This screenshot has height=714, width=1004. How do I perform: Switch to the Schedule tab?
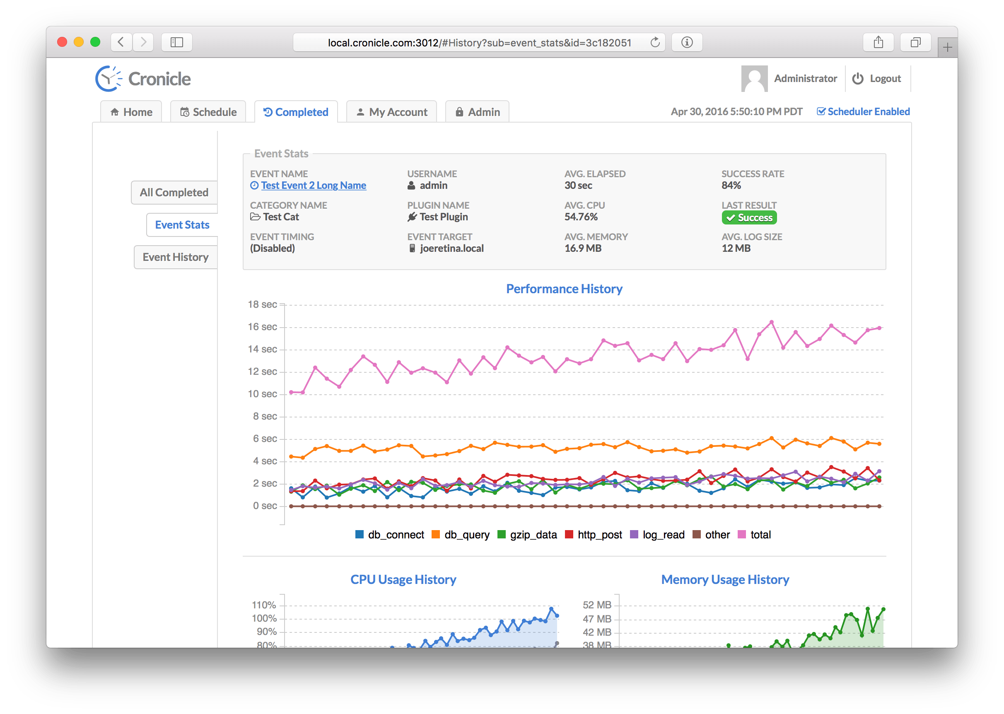[x=209, y=112]
